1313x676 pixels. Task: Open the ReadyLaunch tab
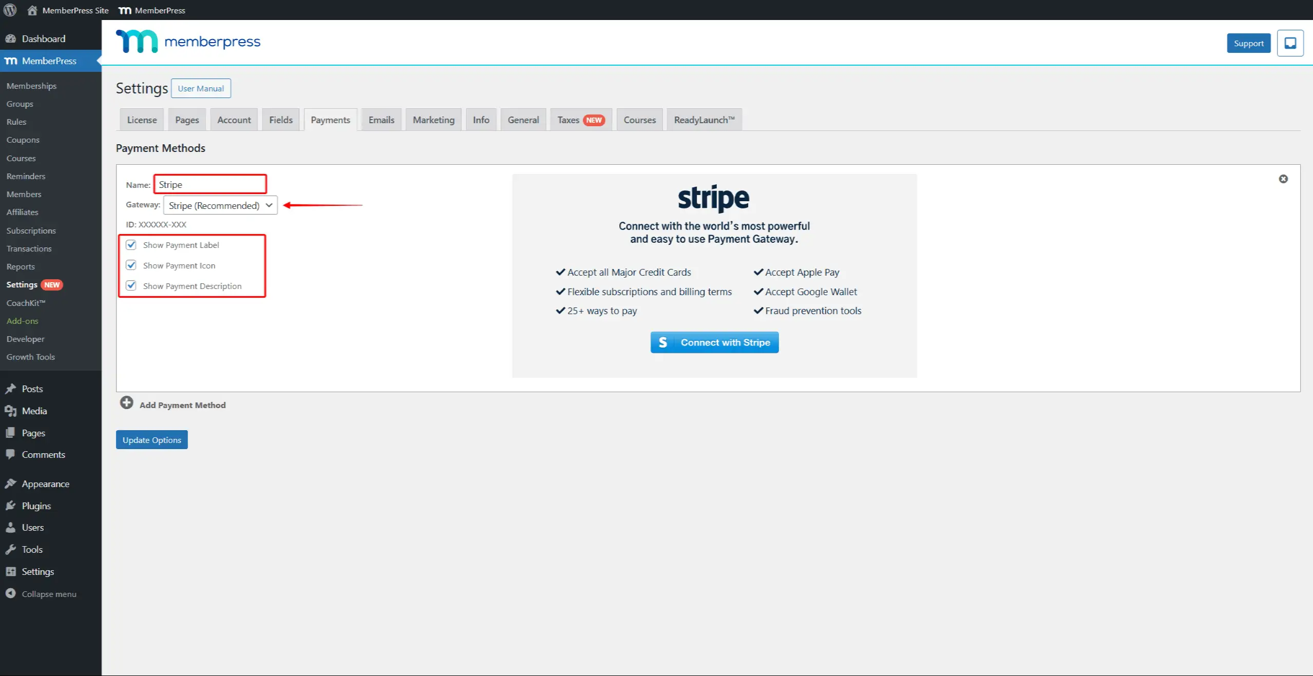click(x=705, y=120)
